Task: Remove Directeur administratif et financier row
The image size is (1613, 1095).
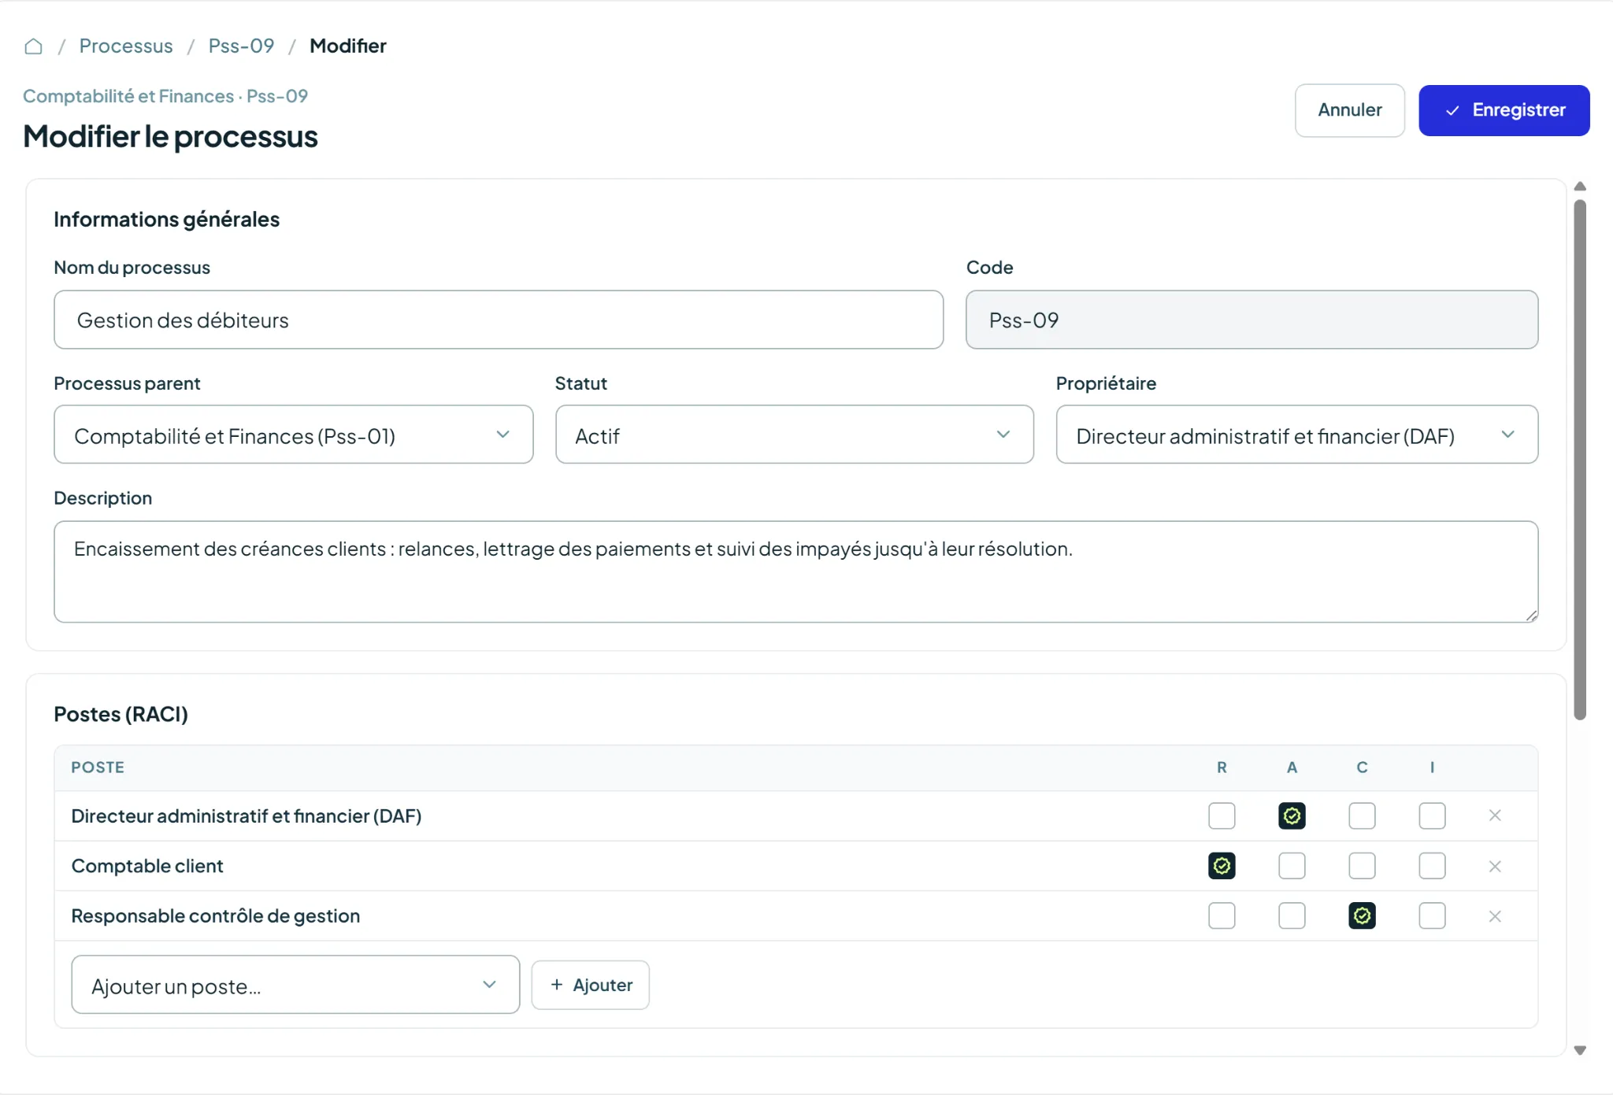Action: click(1495, 816)
